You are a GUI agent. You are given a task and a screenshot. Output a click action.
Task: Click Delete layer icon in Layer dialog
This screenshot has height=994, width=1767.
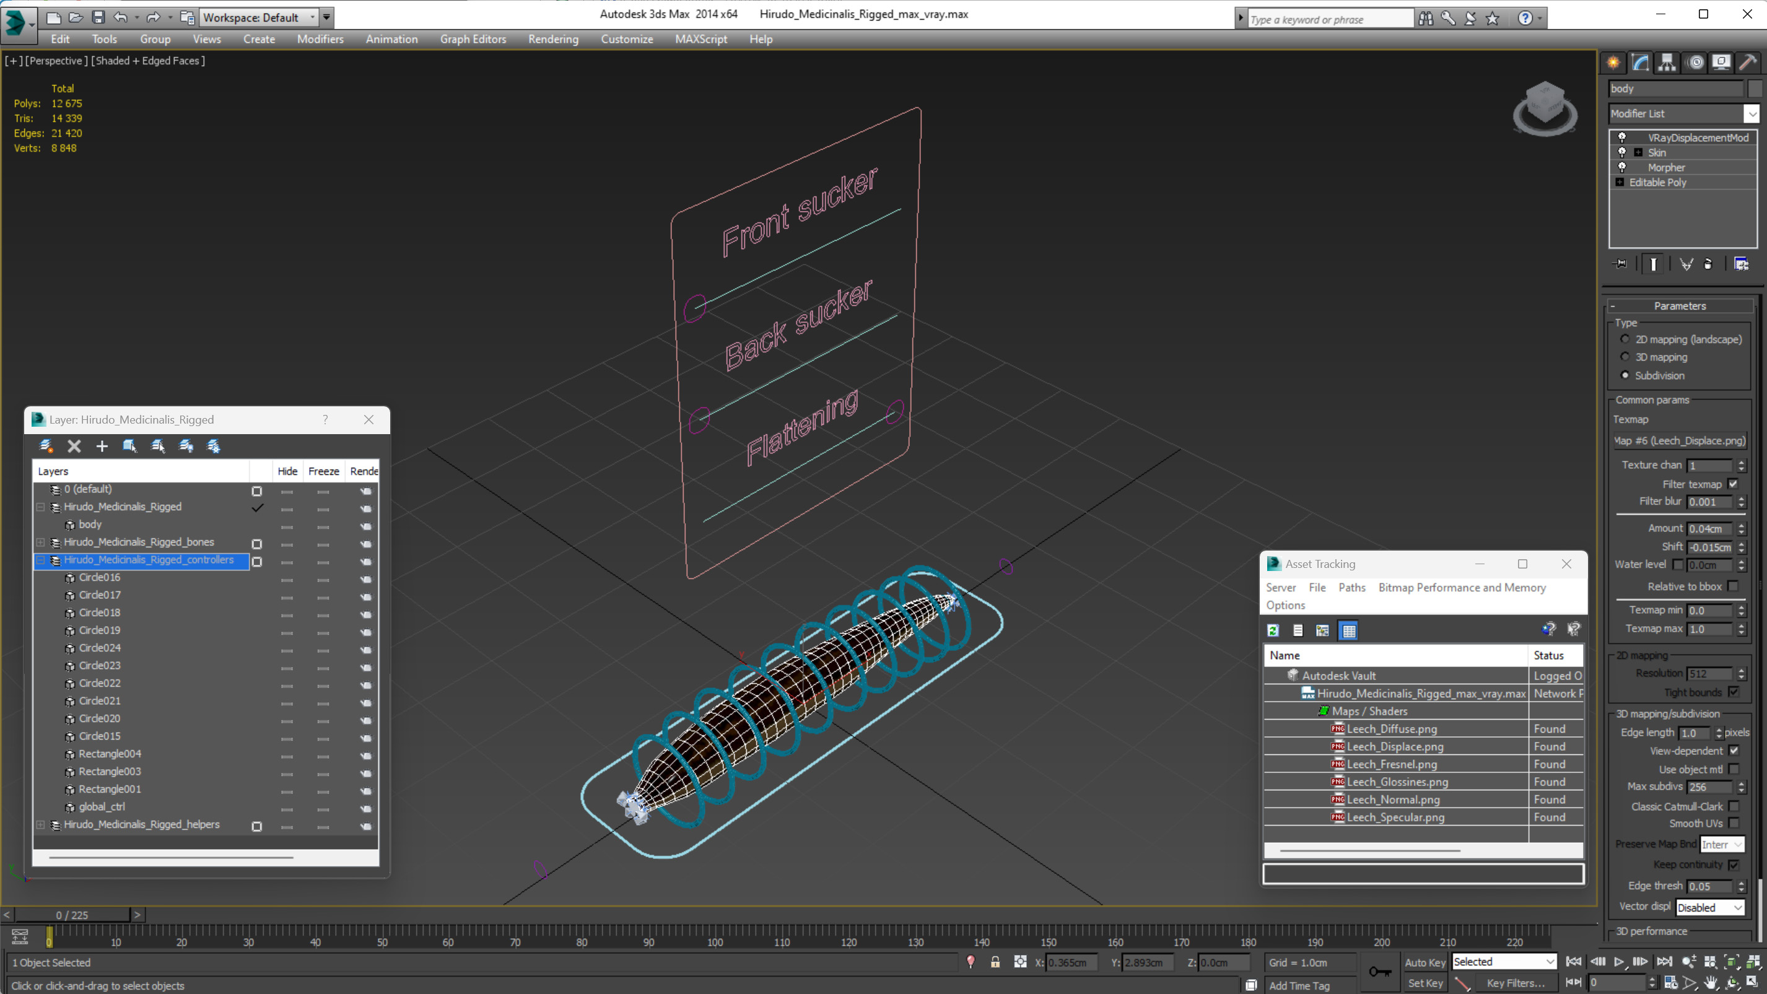coord(74,446)
